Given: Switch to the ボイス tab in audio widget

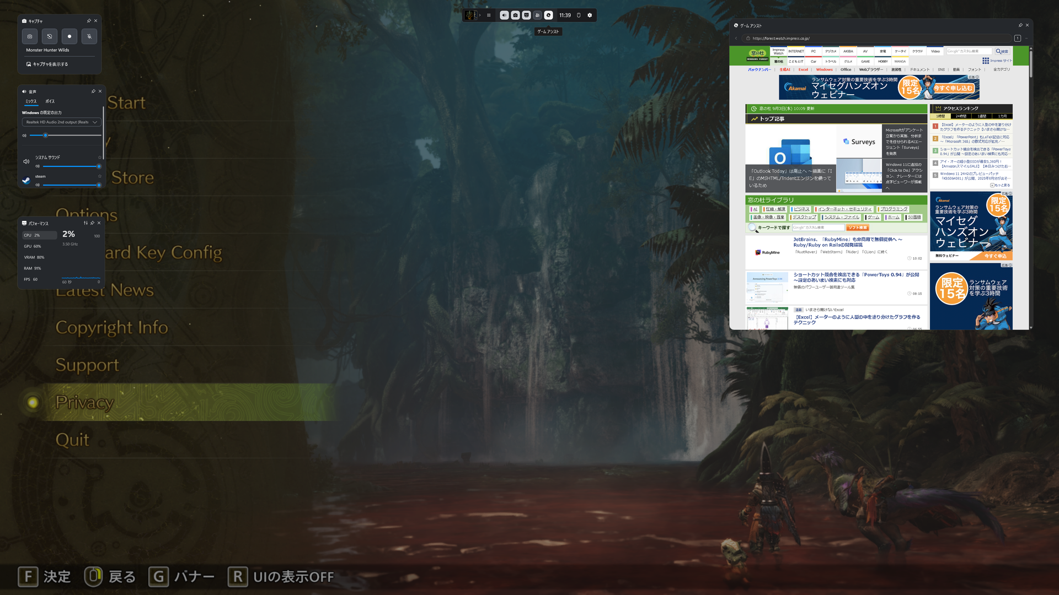Looking at the screenshot, I should coord(50,101).
